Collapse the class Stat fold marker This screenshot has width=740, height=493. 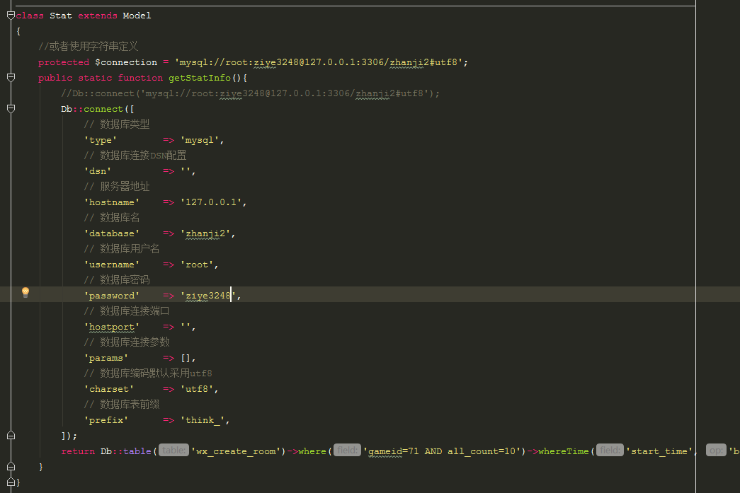pos(10,15)
